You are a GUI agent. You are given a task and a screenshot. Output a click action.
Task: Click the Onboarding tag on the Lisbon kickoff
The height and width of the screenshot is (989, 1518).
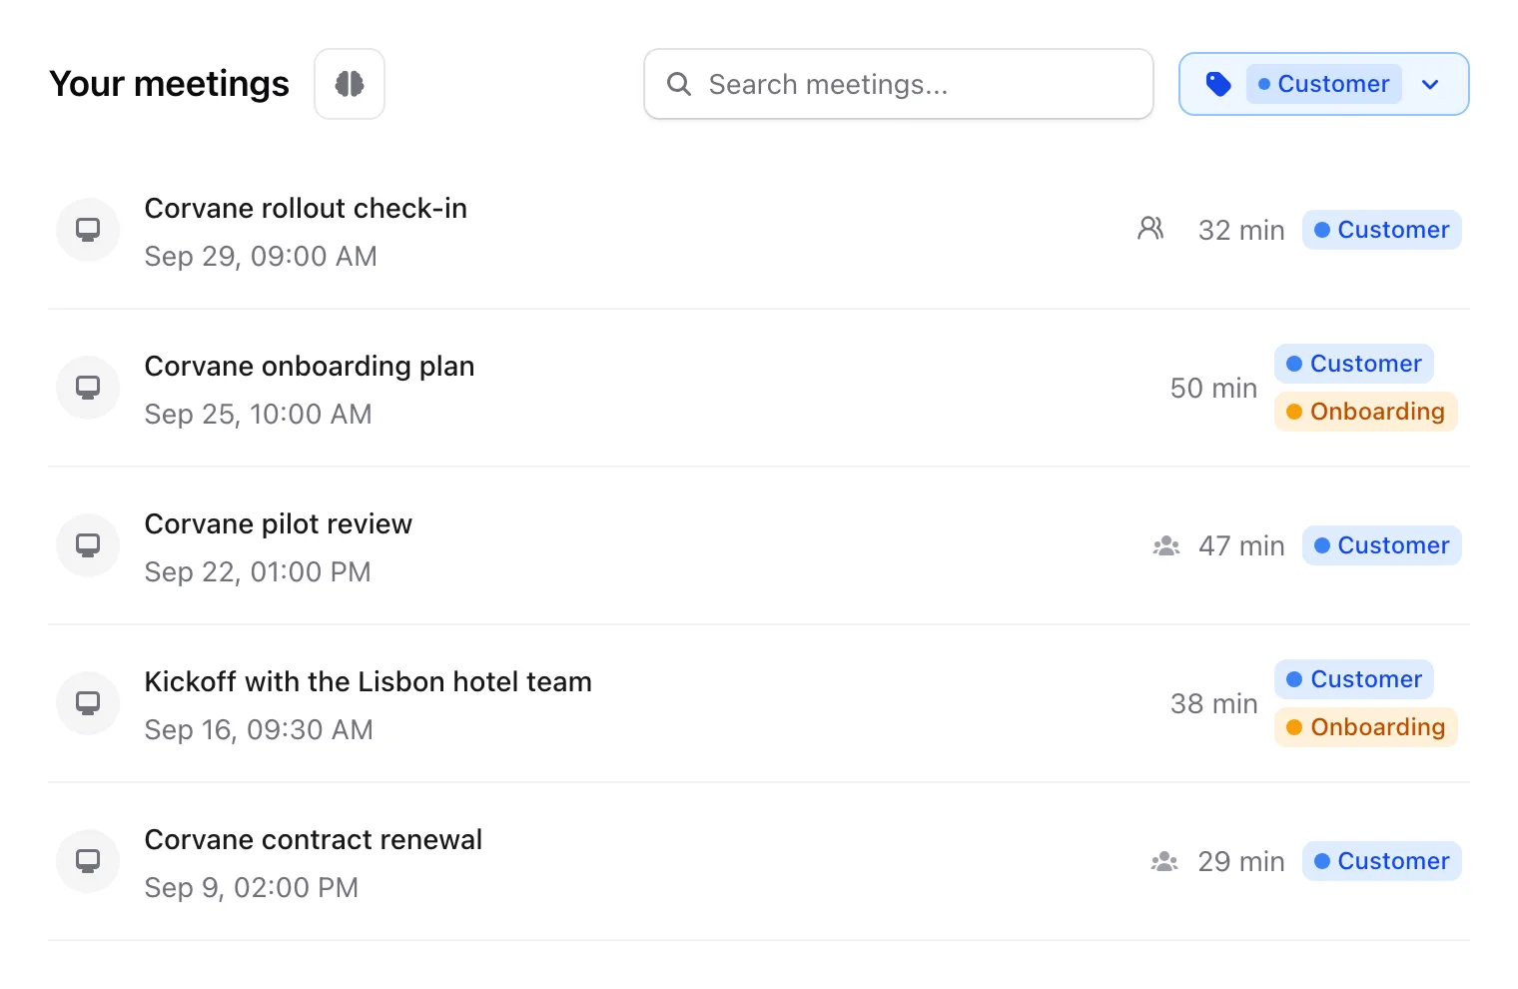1366,727
